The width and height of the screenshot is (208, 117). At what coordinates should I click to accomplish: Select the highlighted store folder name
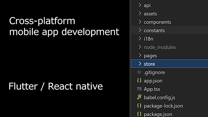click(149, 64)
